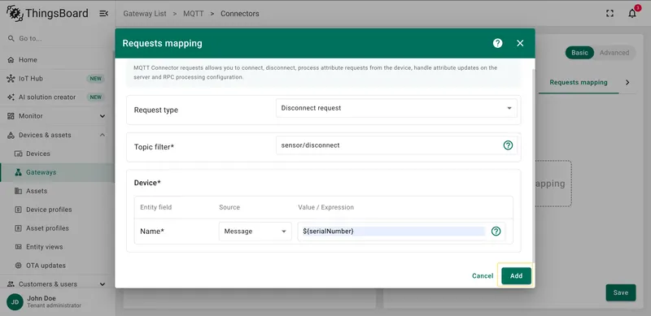Go to Gateway List breadcrumb
The width and height of the screenshot is (651, 316).
coord(145,13)
